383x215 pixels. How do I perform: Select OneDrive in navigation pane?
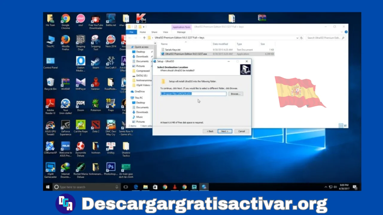click(139, 91)
